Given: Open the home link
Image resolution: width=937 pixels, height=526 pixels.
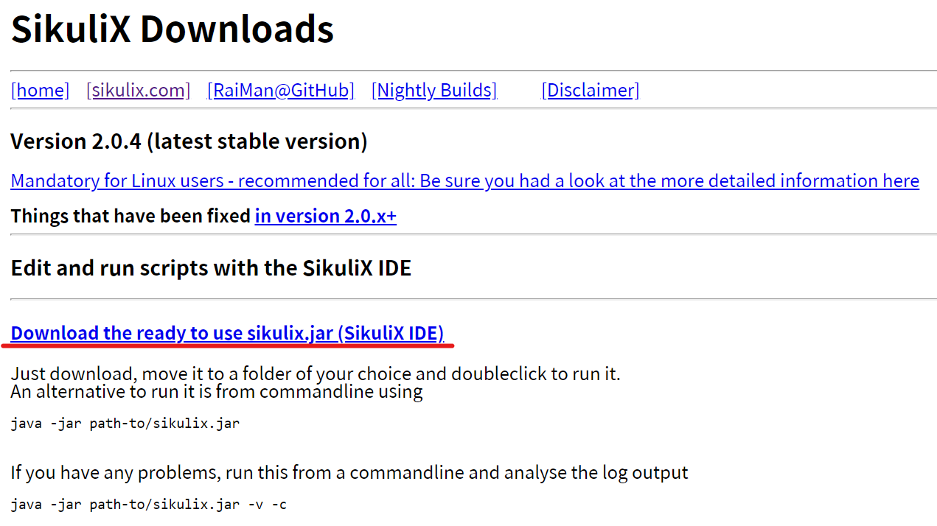Looking at the screenshot, I should tap(41, 91).
